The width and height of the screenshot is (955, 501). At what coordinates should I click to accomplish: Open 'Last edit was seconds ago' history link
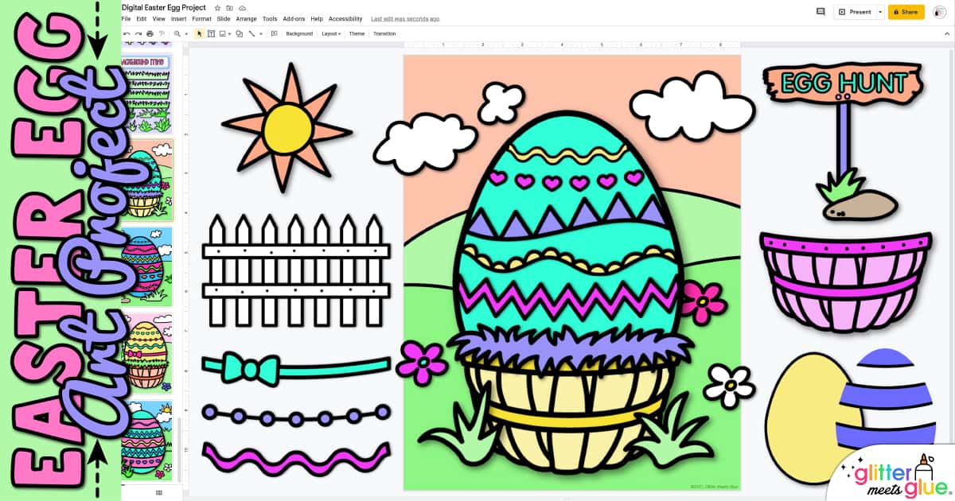pyautogui.click(x=405, y=18)
